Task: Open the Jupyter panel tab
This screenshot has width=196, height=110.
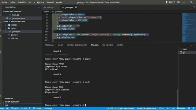Action: click(x=120, y=45)
